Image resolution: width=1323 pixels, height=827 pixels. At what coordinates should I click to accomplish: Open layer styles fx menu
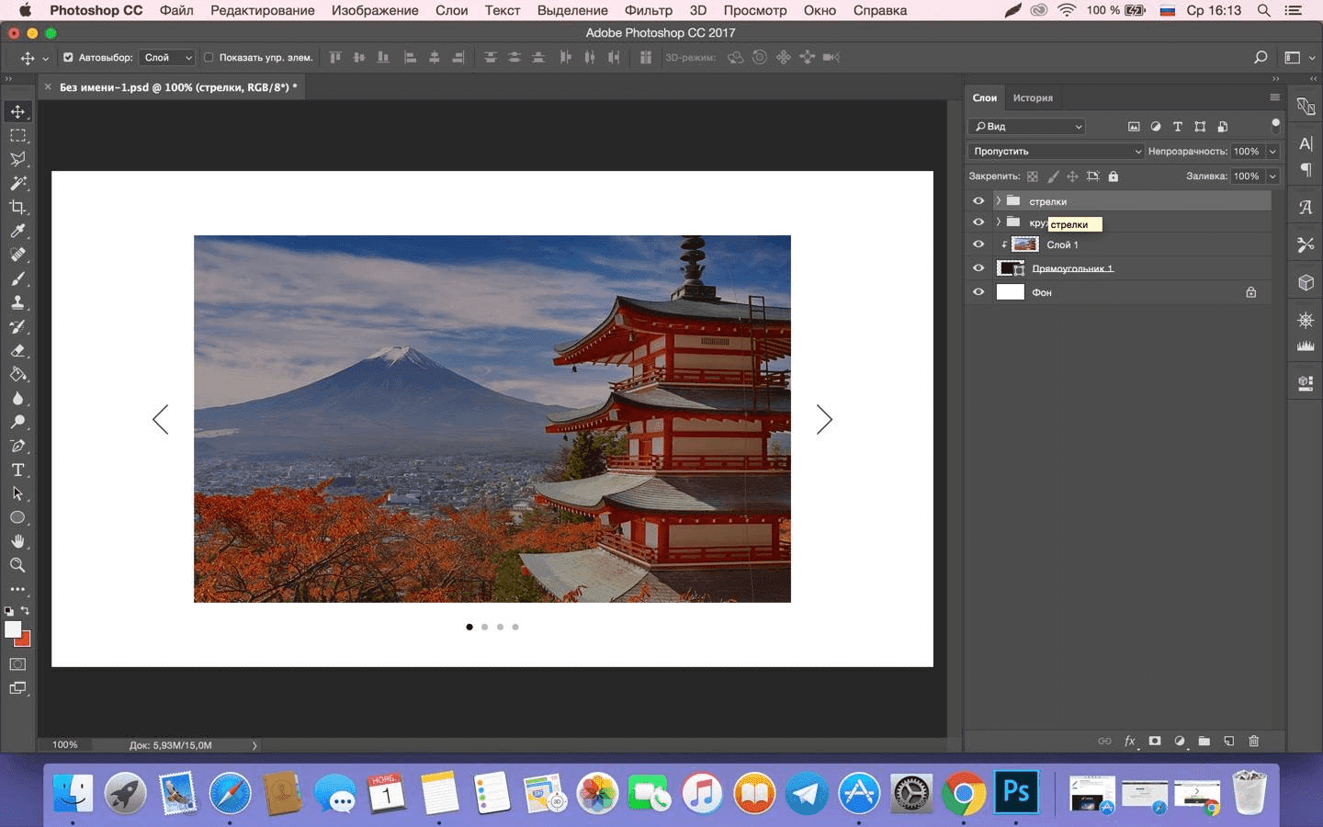point(1130,741)
